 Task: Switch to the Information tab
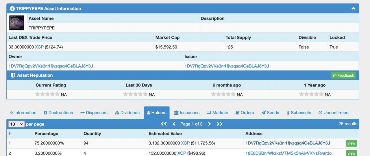(23, 113)
